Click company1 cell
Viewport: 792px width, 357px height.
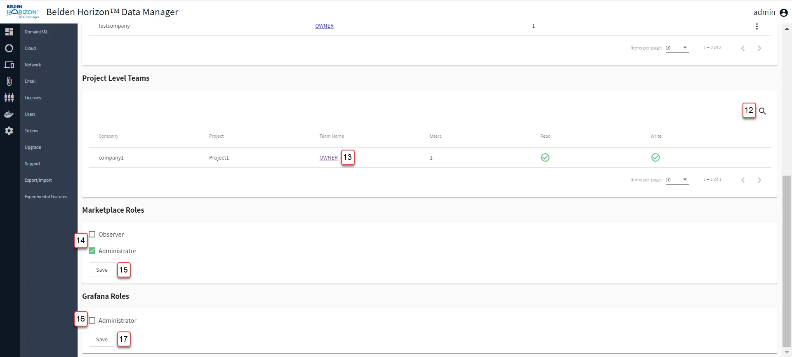pos(111,157)
